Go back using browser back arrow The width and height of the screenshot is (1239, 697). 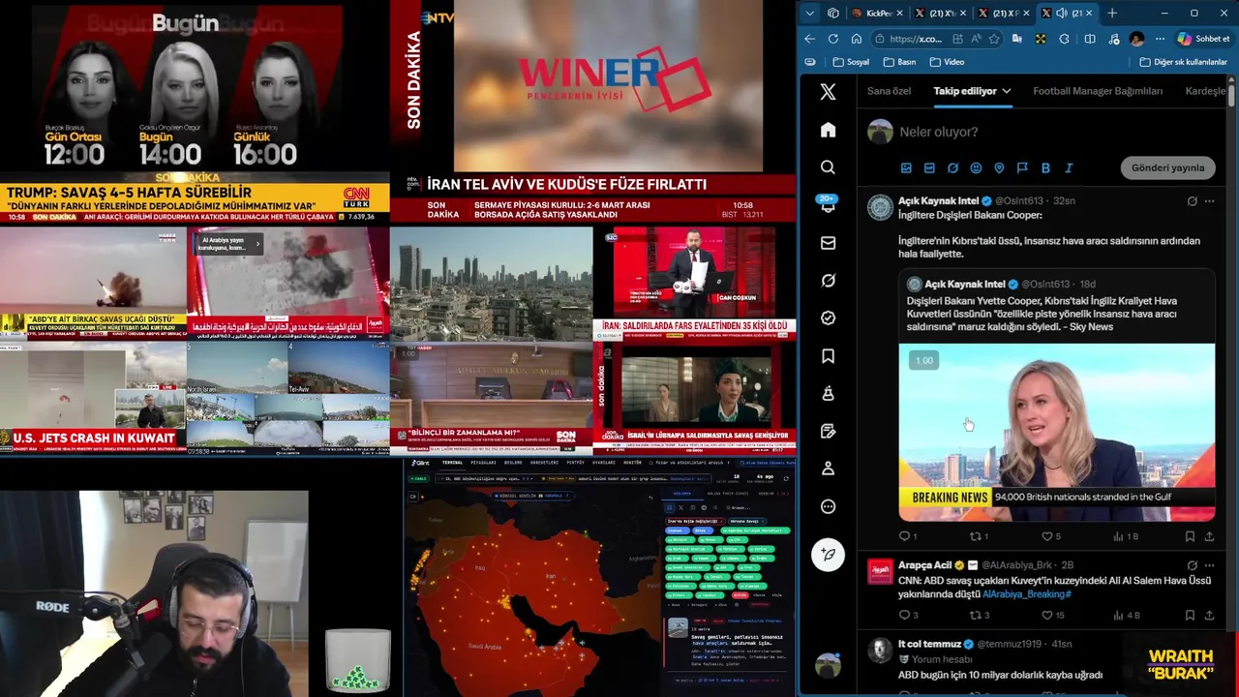point(810,39)
